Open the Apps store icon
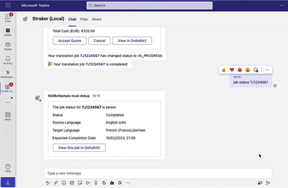Image resolution: width=288 pixels, height=188 pixels. click(8, 116)
